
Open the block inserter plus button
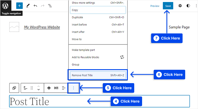click(20, 6)
